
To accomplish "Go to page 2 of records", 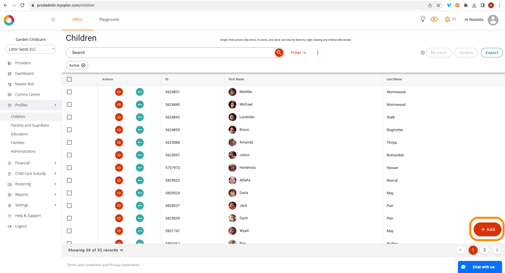I will click(484, 250).
